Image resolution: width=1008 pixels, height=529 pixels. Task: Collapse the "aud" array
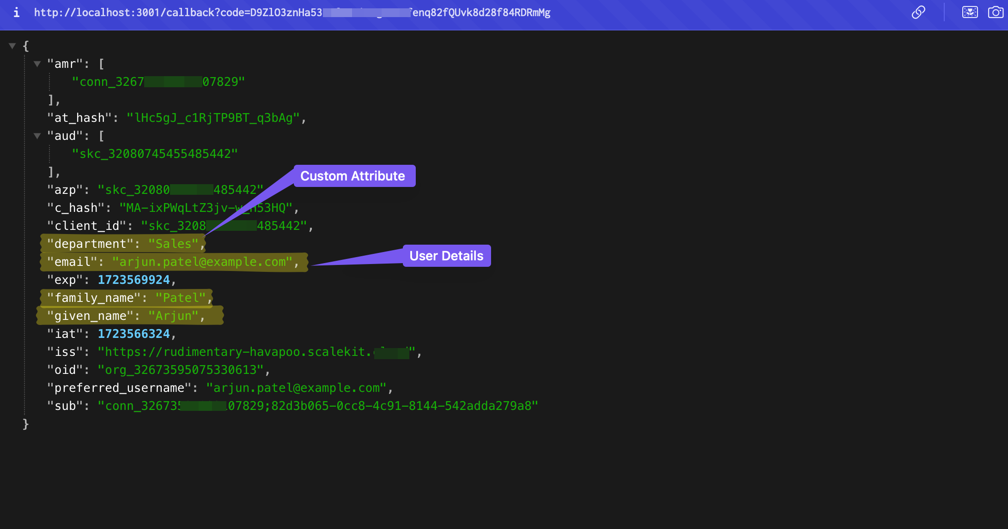point(37,136)
